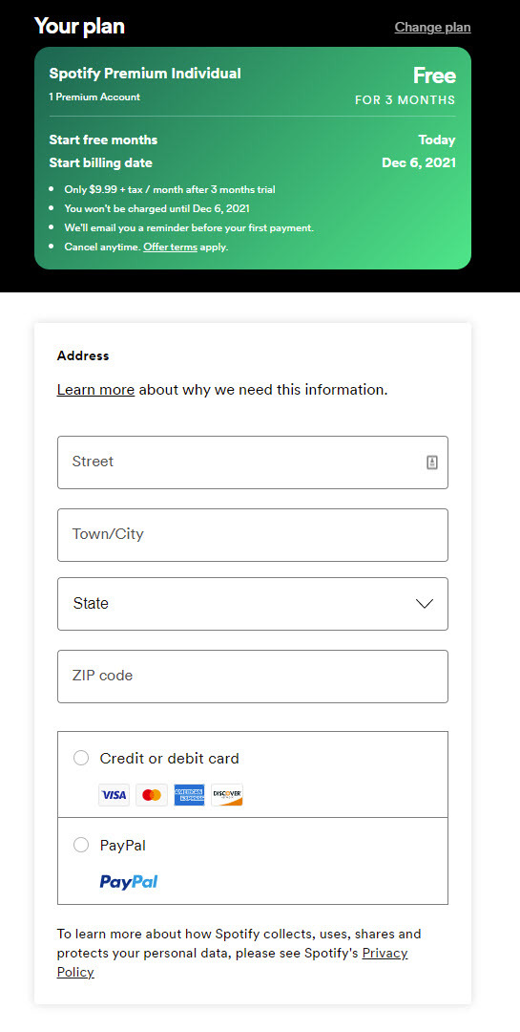The height and width of the screenshot is (1032, 520).
Task: Open the Change plan link
Action: [x=432, y=27]
